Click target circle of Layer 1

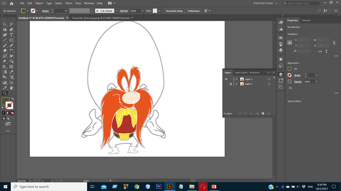point(269,84)
